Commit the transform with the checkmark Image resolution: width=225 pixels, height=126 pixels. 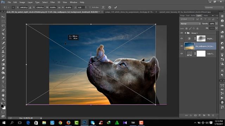116,7
